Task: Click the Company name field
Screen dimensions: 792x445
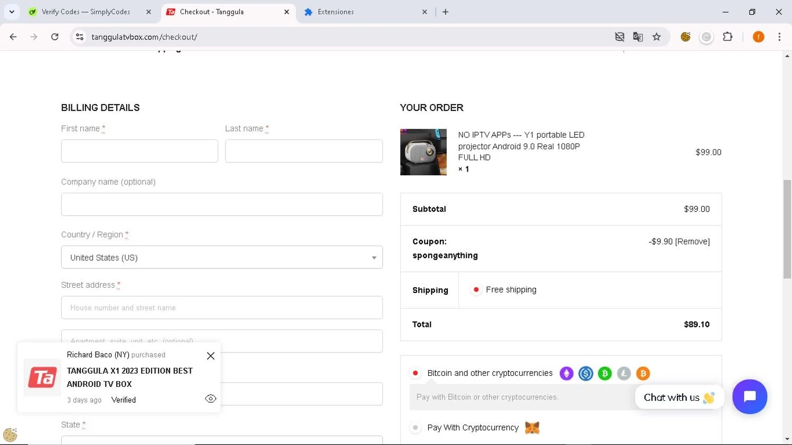Action: [x=222, y=204]
